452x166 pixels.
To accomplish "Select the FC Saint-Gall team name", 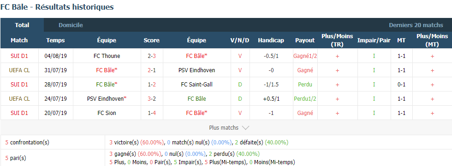I will coord(196,85).
